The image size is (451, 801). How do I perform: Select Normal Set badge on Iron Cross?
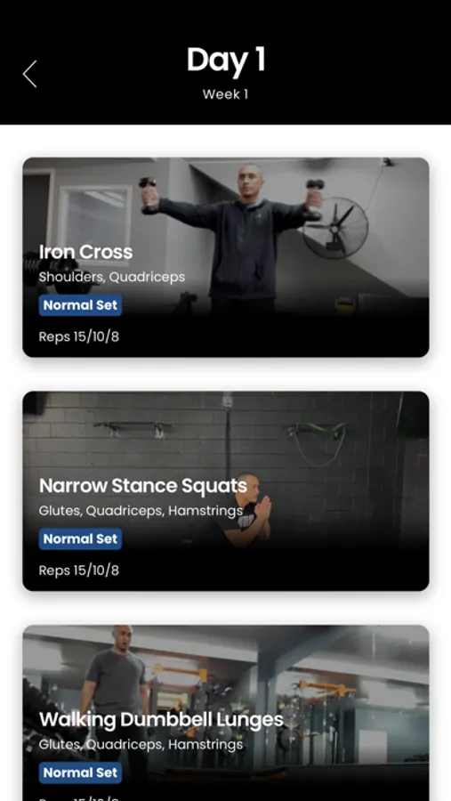(x=80, y=305)
